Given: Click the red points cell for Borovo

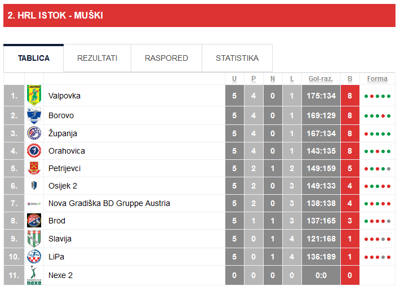Looking at the screenshot, I should click(350, 115).
